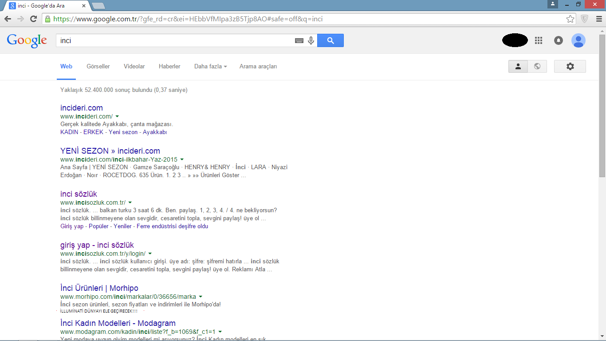The width and height of the screenshot is (606, 341).
Task: Open the on-screen keyboard icon in search box
Action: click(299, 40)
